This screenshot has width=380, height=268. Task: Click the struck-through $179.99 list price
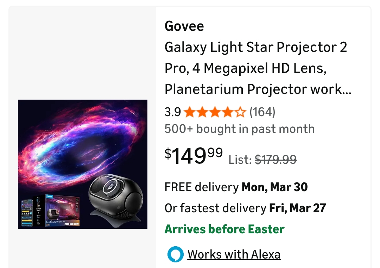[x=275, y=160]
